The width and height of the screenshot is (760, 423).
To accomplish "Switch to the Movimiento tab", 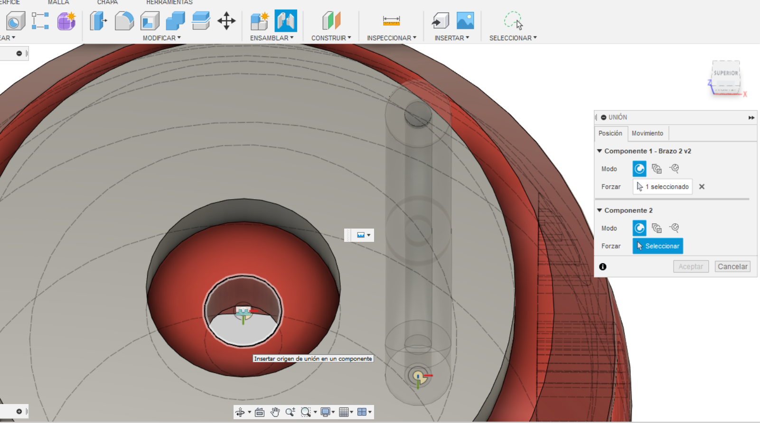I will click(647, 133).
